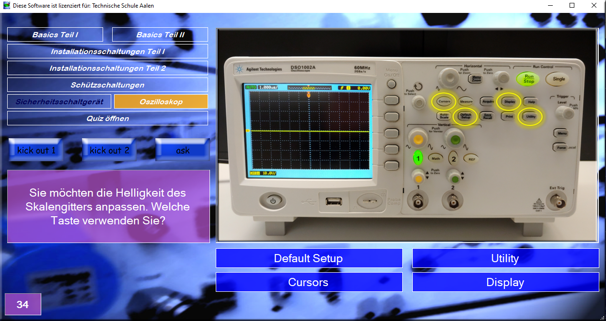Switch to the Schützschaltungen topic
Image resolution: width=606 pixels, height=321 pixels.
107,85
